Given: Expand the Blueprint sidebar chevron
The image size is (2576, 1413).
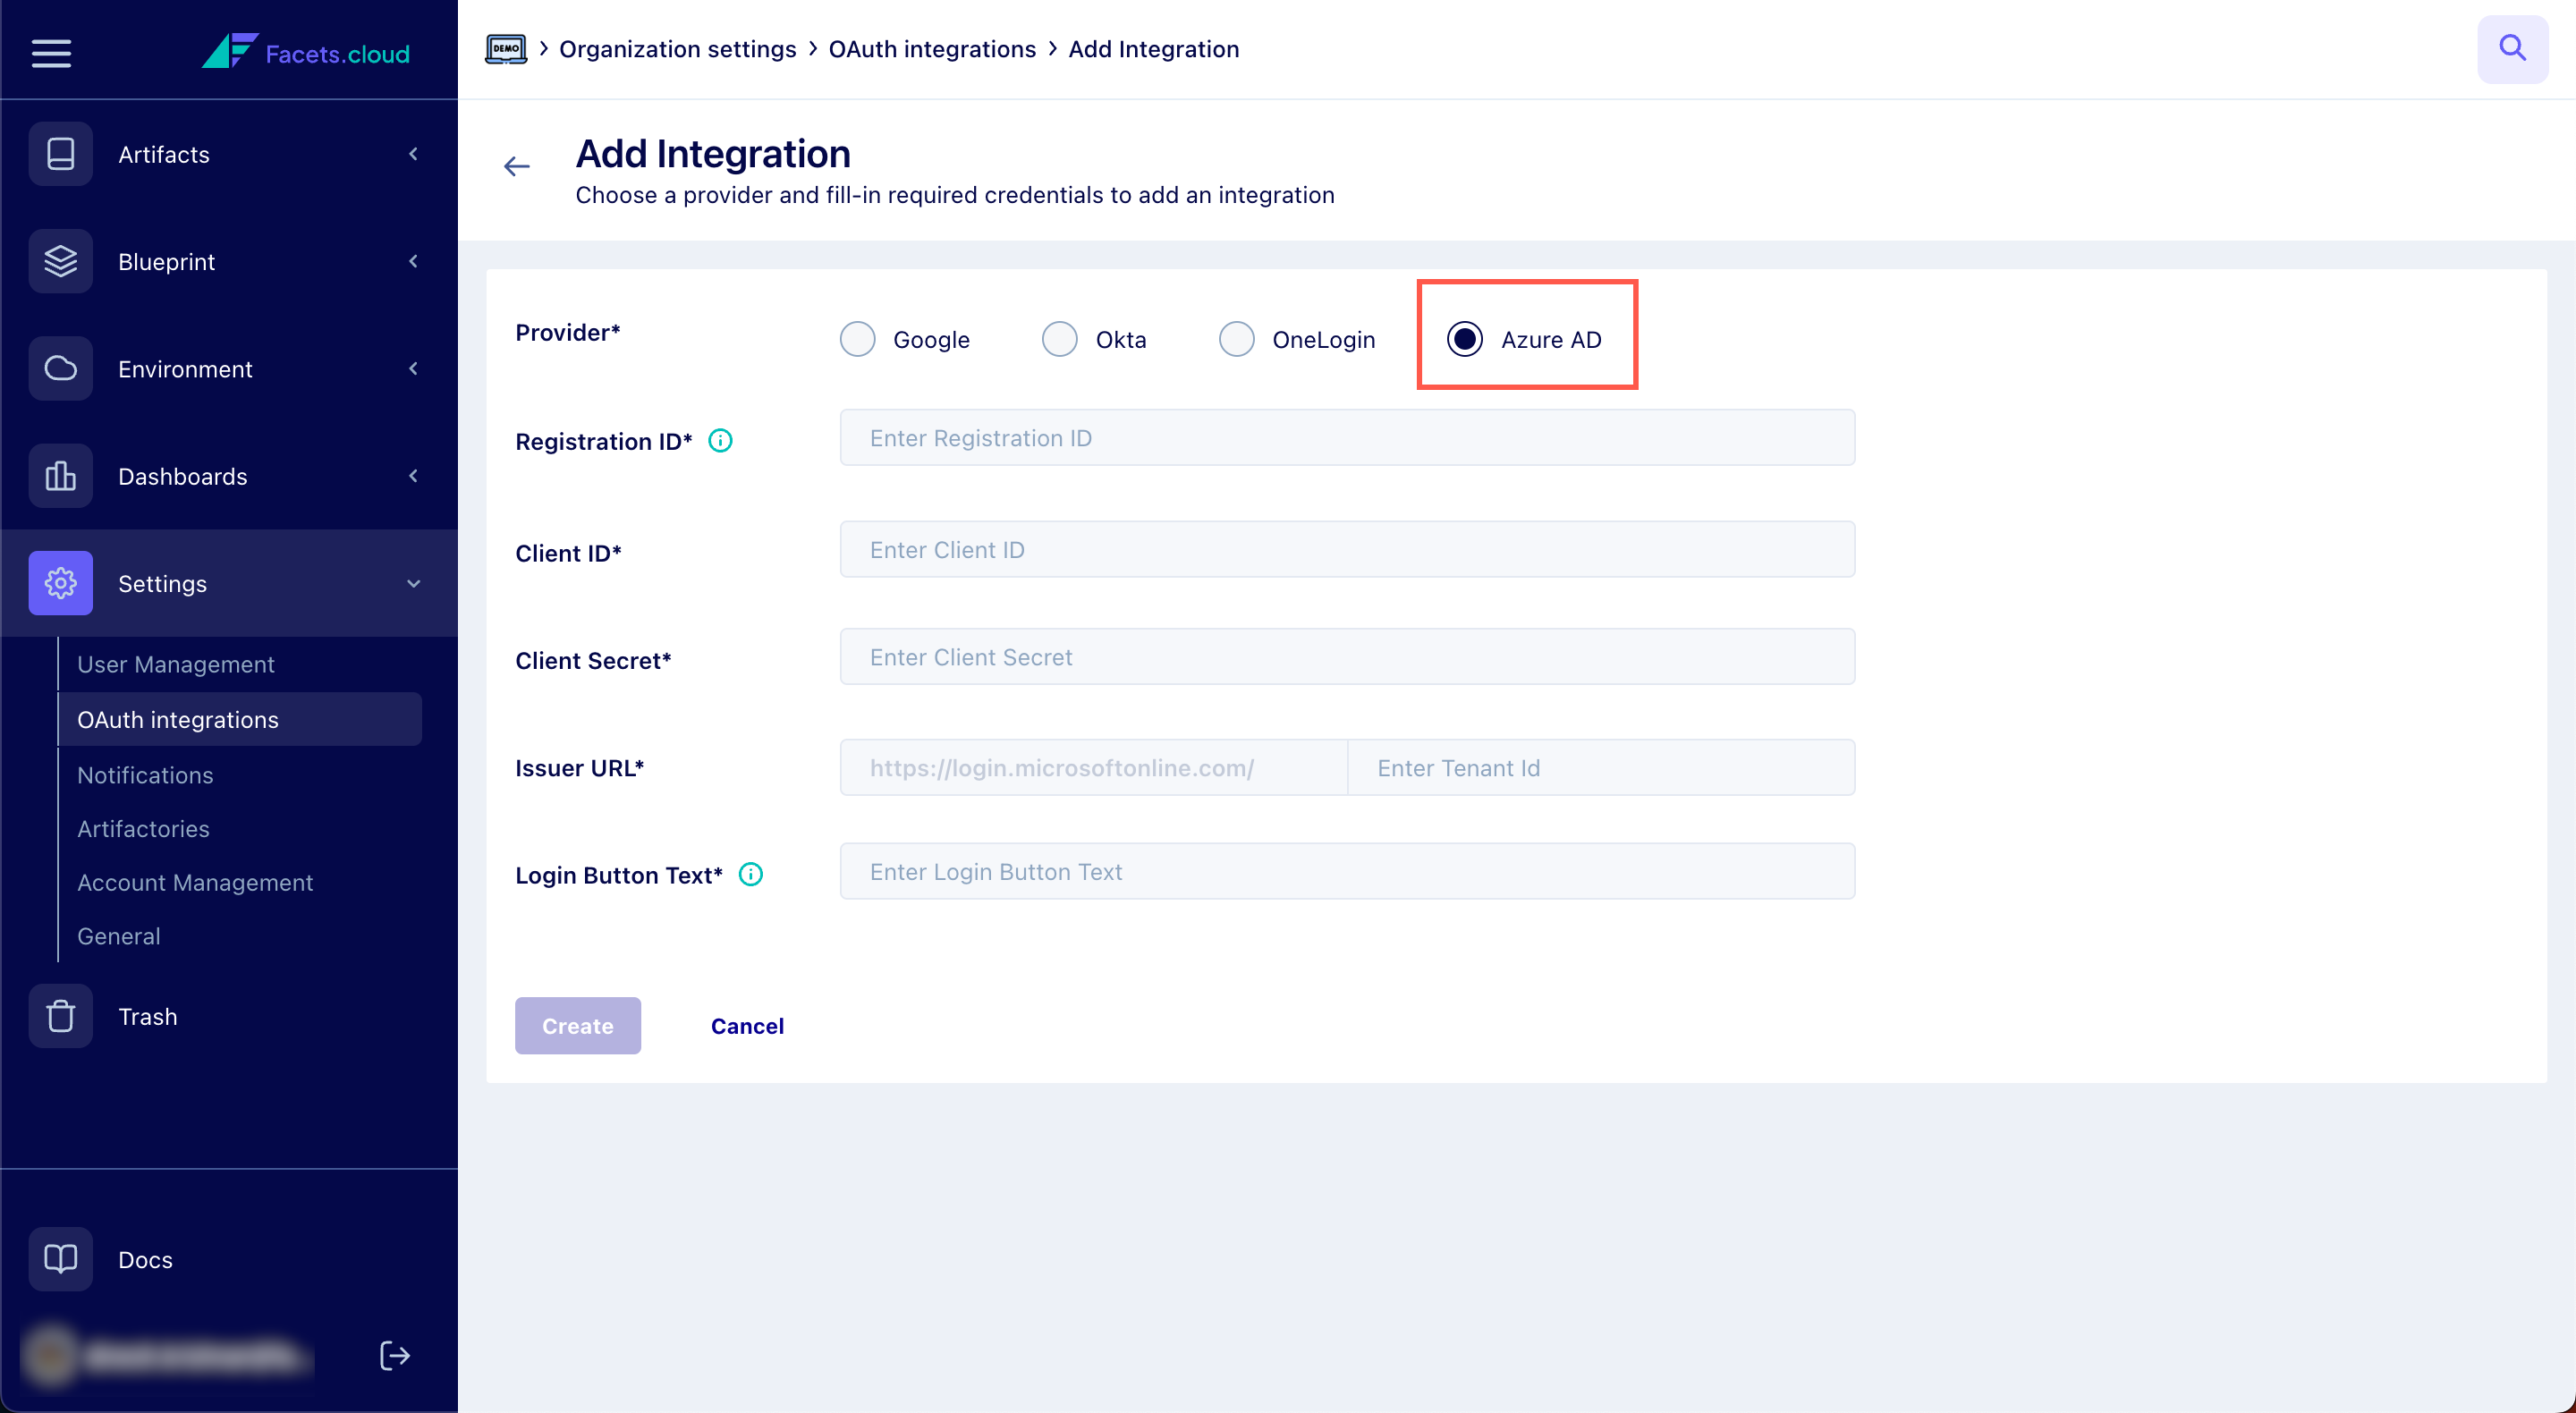Looking at the screenshot, I should click(x=413, y=261).
